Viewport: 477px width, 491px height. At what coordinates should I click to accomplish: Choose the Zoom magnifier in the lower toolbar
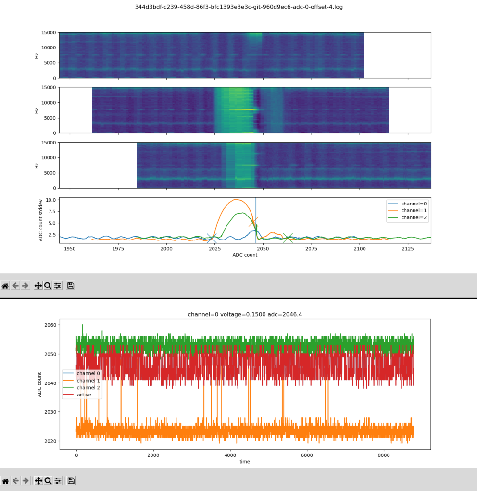(48, 480)
